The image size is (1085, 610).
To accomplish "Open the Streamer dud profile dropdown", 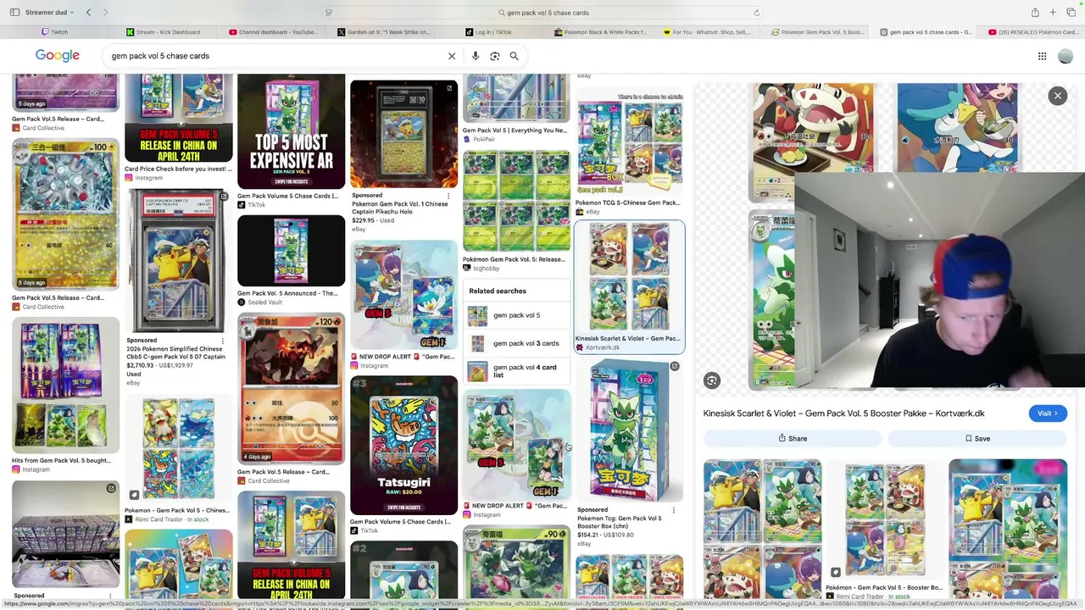I will click(49, 13).
